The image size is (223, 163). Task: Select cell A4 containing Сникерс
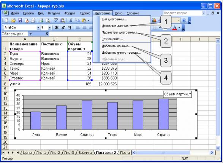pos(25,64)
